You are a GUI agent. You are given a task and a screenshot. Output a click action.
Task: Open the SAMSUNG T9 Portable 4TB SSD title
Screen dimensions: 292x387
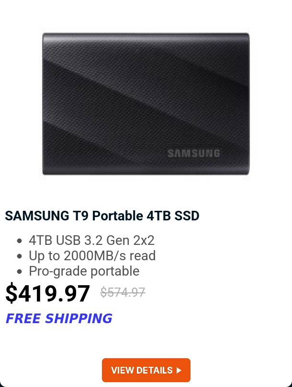point(102,216)
